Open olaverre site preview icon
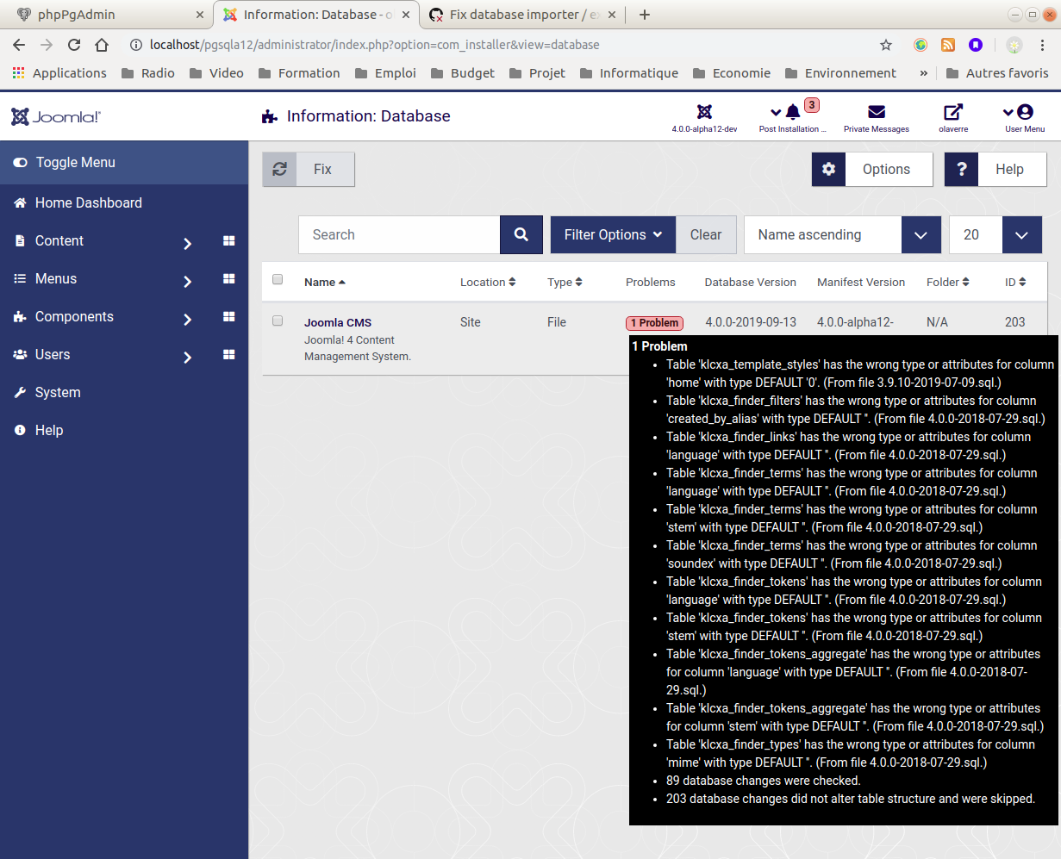 click(x=953, y=112)
